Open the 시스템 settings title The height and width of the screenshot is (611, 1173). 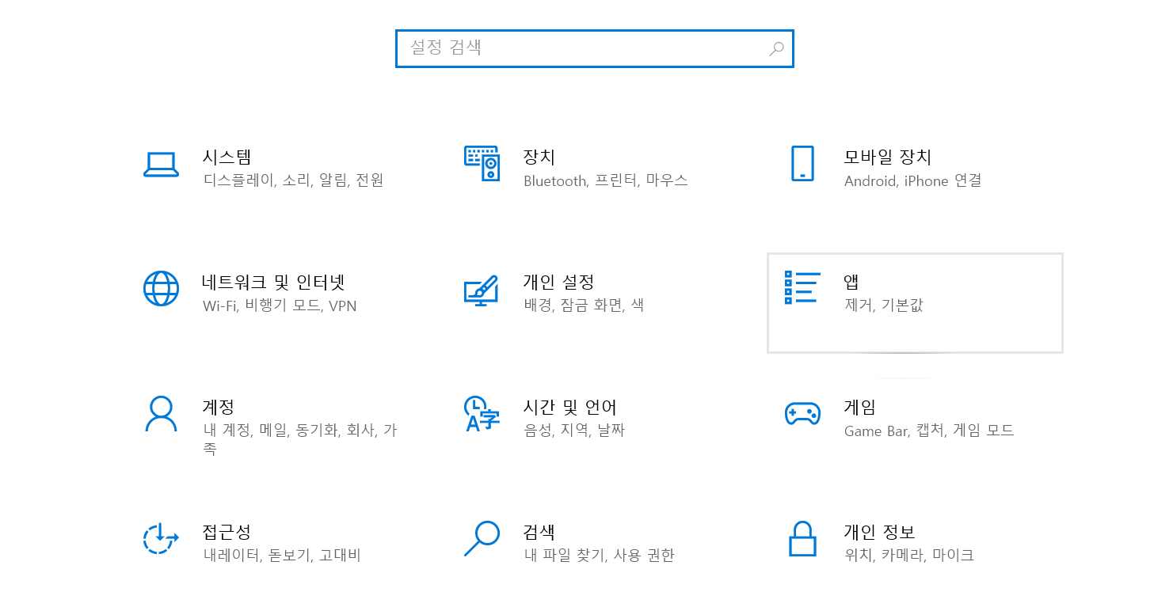227,157
